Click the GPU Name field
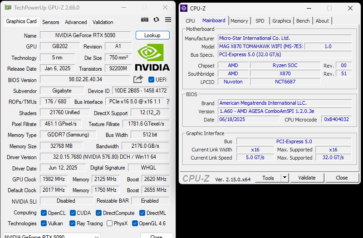 point(85,35)
